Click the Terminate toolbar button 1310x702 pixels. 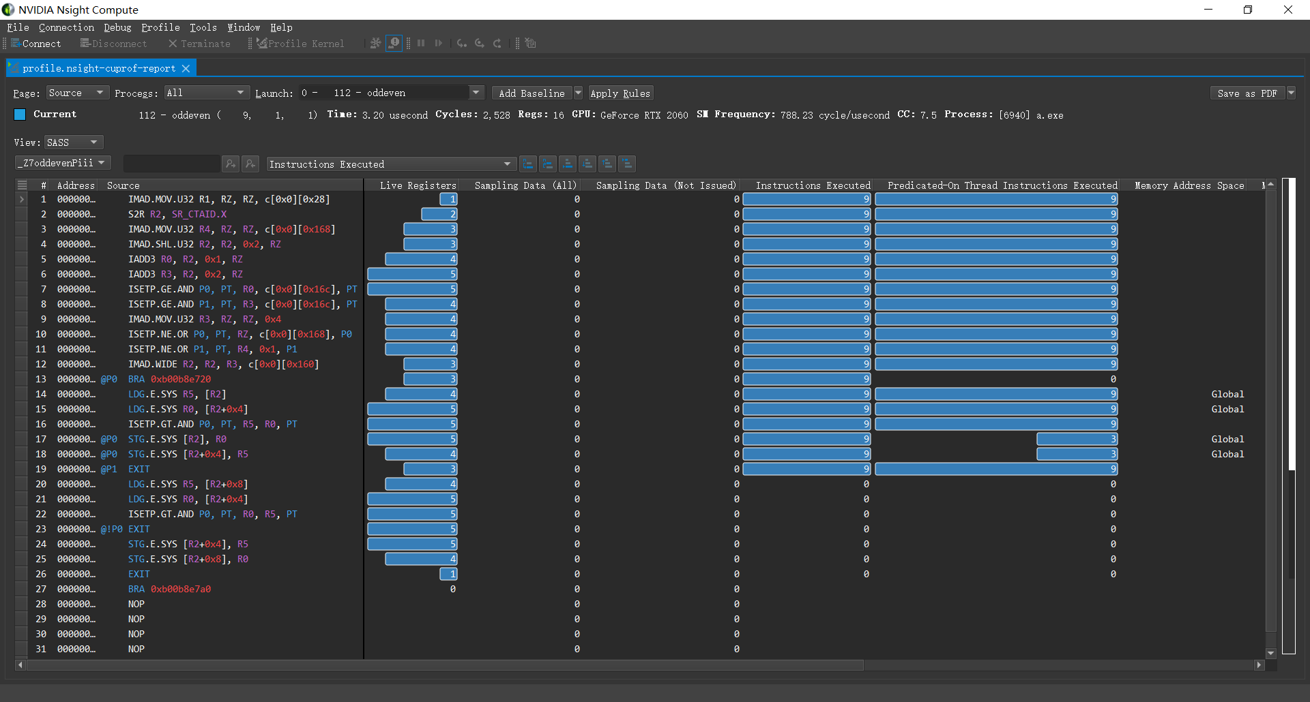click(x=199, y=44)
